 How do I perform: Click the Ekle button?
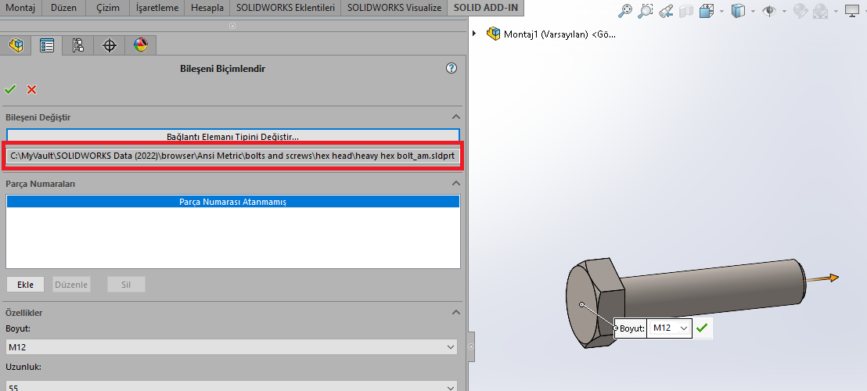click(x=25, y=285)
